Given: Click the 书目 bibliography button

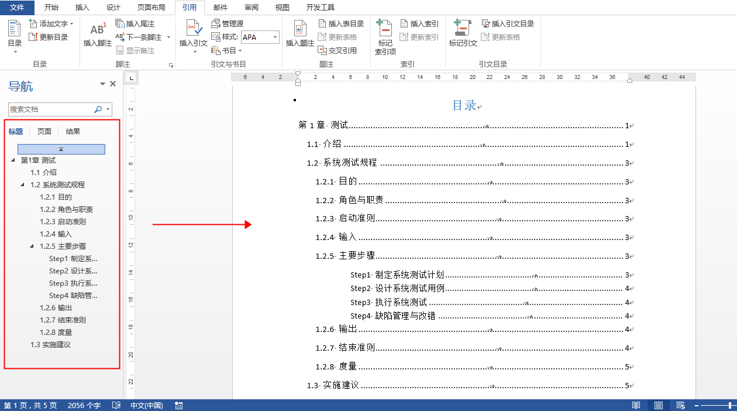Looking at the screenshot, I should click(226, 51).
